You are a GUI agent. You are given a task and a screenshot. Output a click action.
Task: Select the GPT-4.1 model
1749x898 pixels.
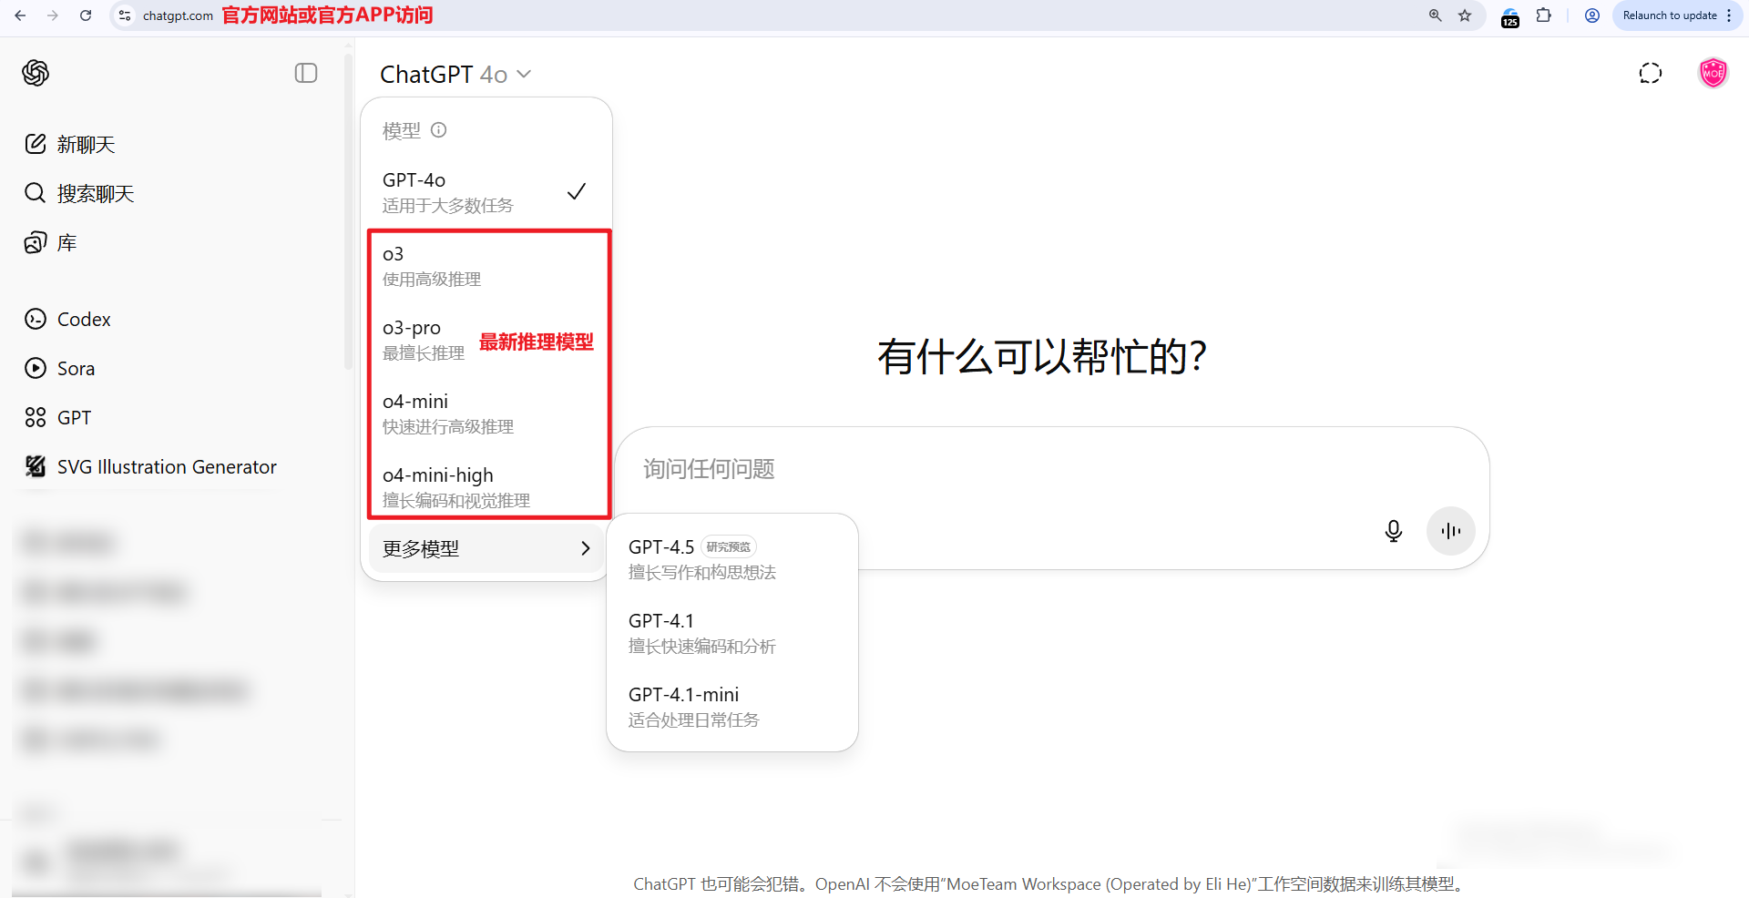[732, 632]
